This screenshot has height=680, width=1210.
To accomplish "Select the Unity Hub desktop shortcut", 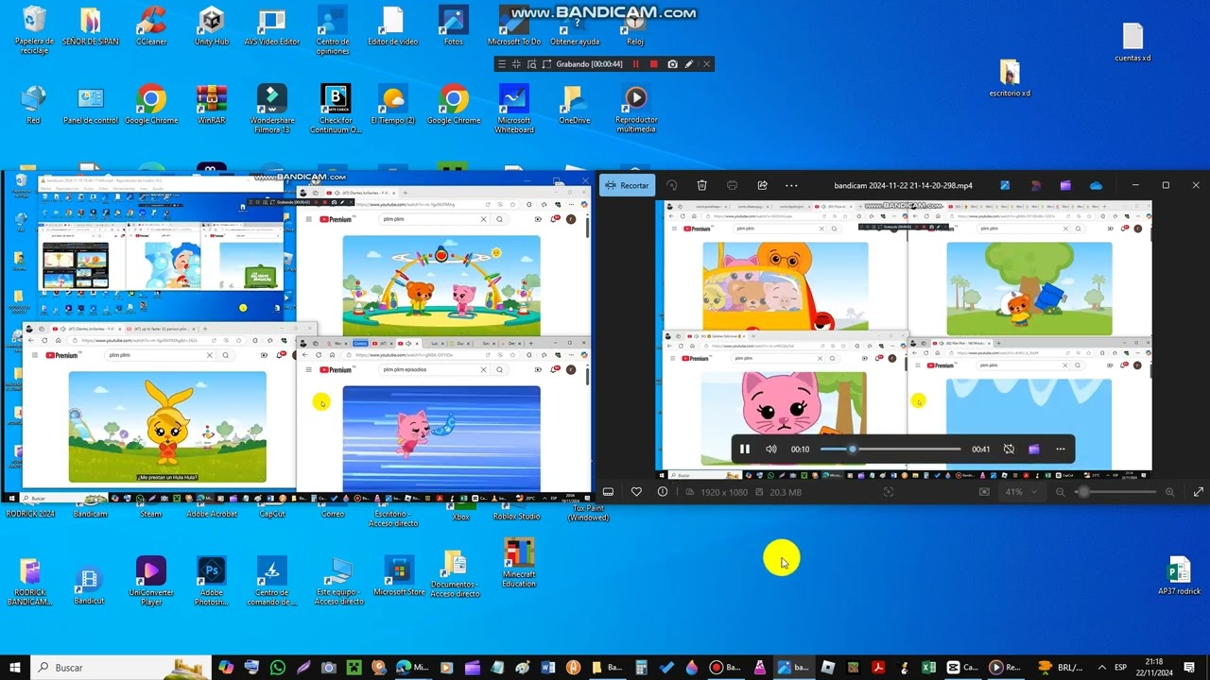I will [212, 25].
